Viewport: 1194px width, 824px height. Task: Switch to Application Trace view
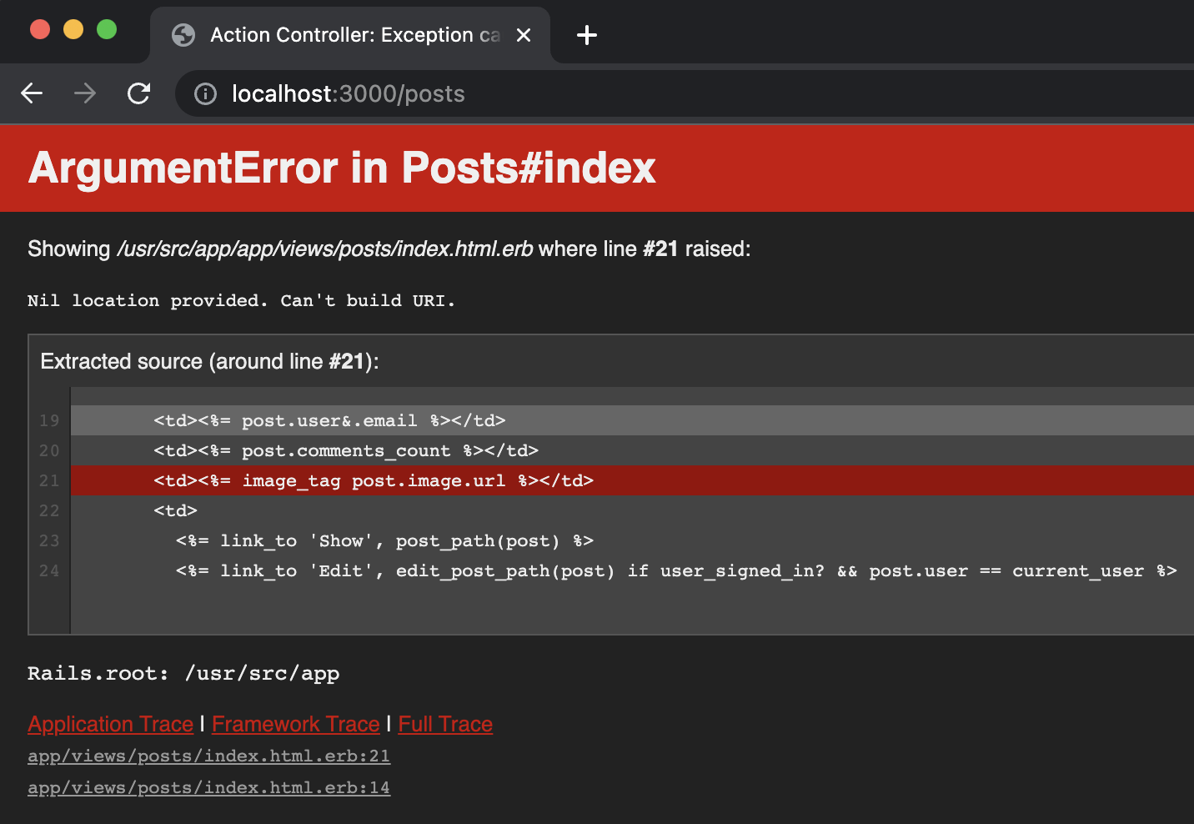point(110,724)
